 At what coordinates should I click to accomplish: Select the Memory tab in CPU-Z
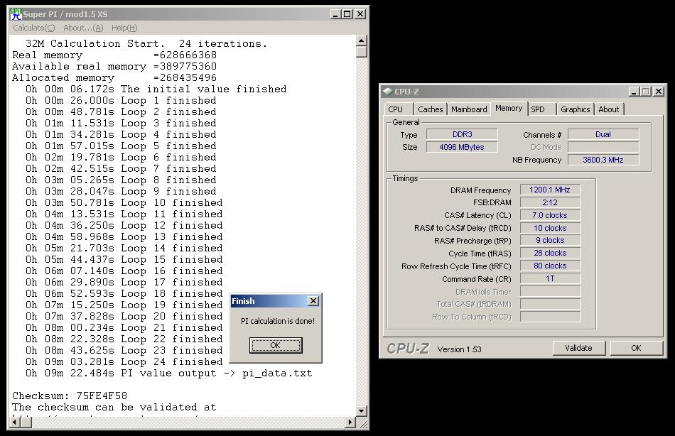tap(509, 109)
